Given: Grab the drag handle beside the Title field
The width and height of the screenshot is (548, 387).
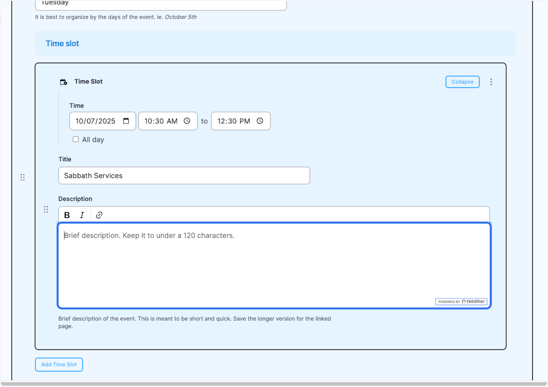Looking at the screenshot, I should [22, 177].
